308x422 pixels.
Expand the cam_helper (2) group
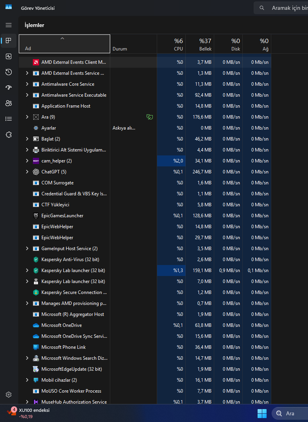click(x=27, y=161)
